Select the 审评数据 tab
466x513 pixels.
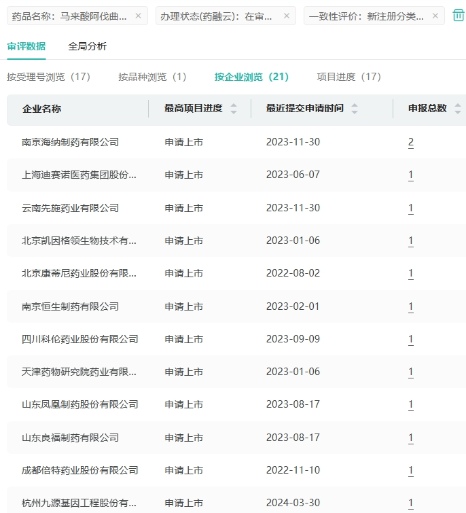coord(26,46)
